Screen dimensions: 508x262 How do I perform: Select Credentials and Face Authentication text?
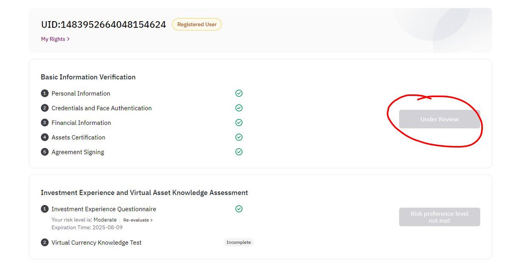point(102,108)
